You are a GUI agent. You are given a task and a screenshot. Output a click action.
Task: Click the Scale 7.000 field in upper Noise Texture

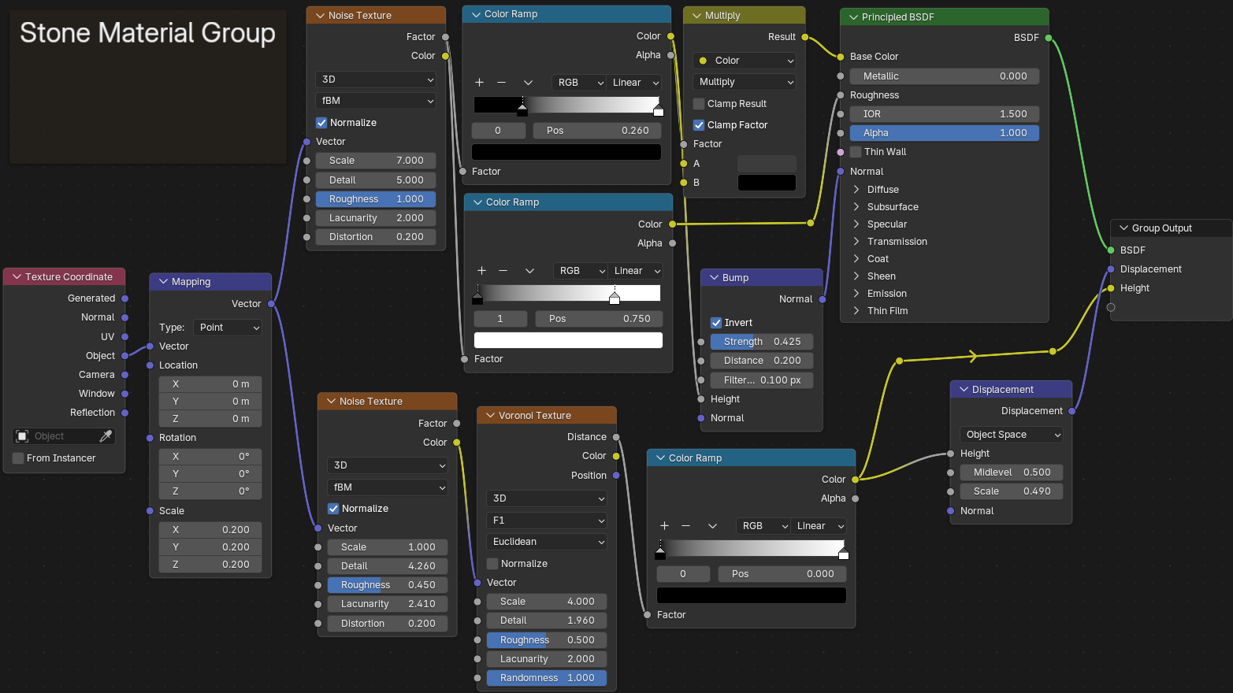point(376,161)
